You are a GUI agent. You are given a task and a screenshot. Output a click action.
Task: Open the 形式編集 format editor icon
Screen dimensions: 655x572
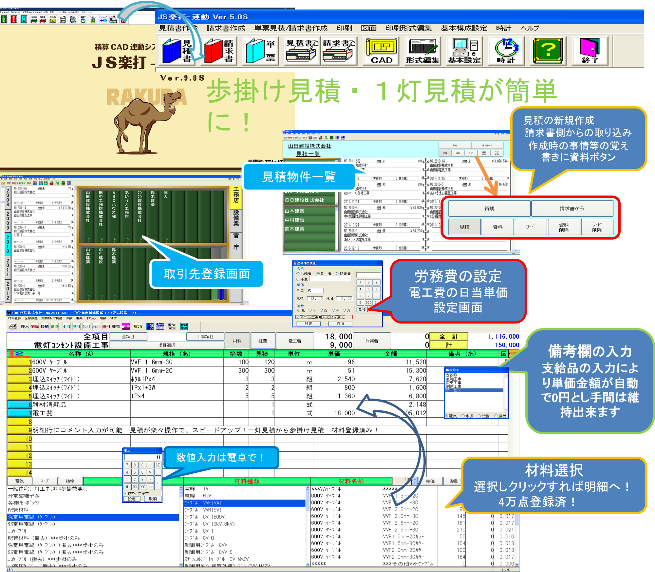(x=422, y=51)
